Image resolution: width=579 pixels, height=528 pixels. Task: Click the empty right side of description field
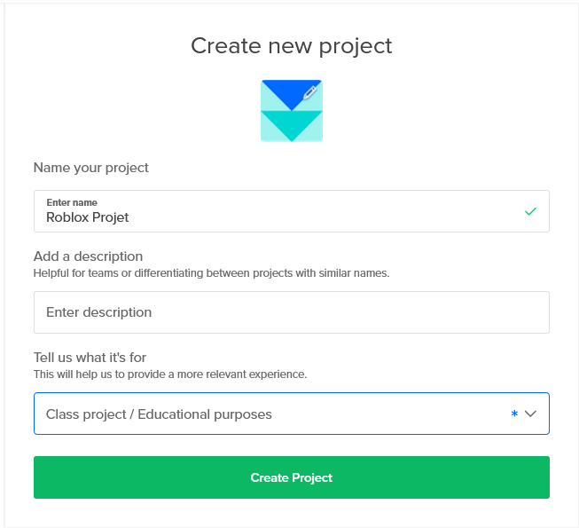(x=406, y=312)
